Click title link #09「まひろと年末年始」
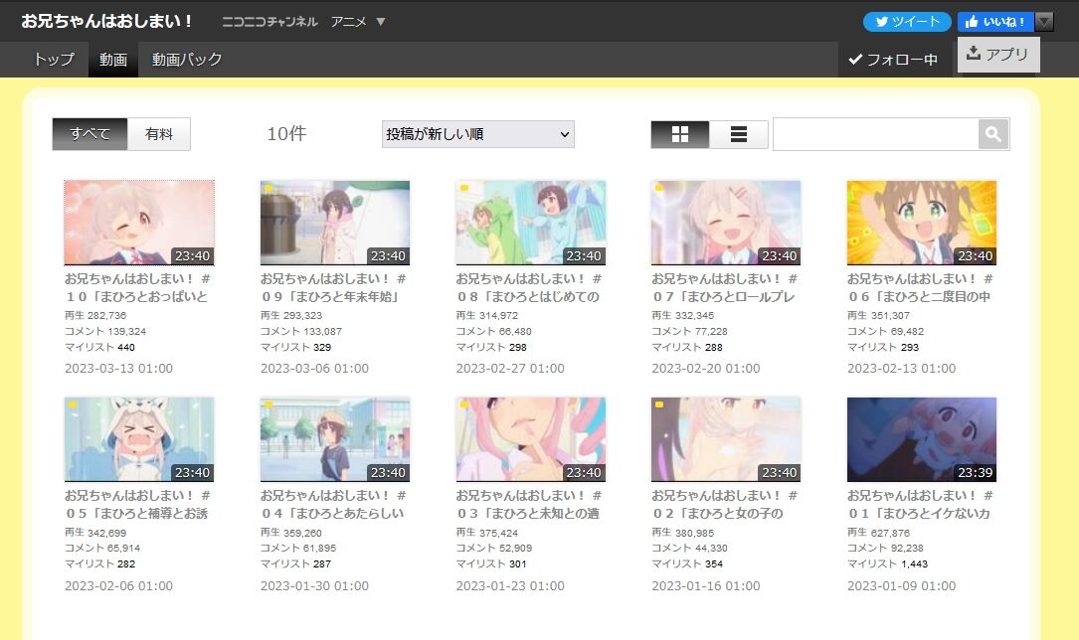Image resolution: width=1079 pixels, height=640 pixels. [333, 288]
